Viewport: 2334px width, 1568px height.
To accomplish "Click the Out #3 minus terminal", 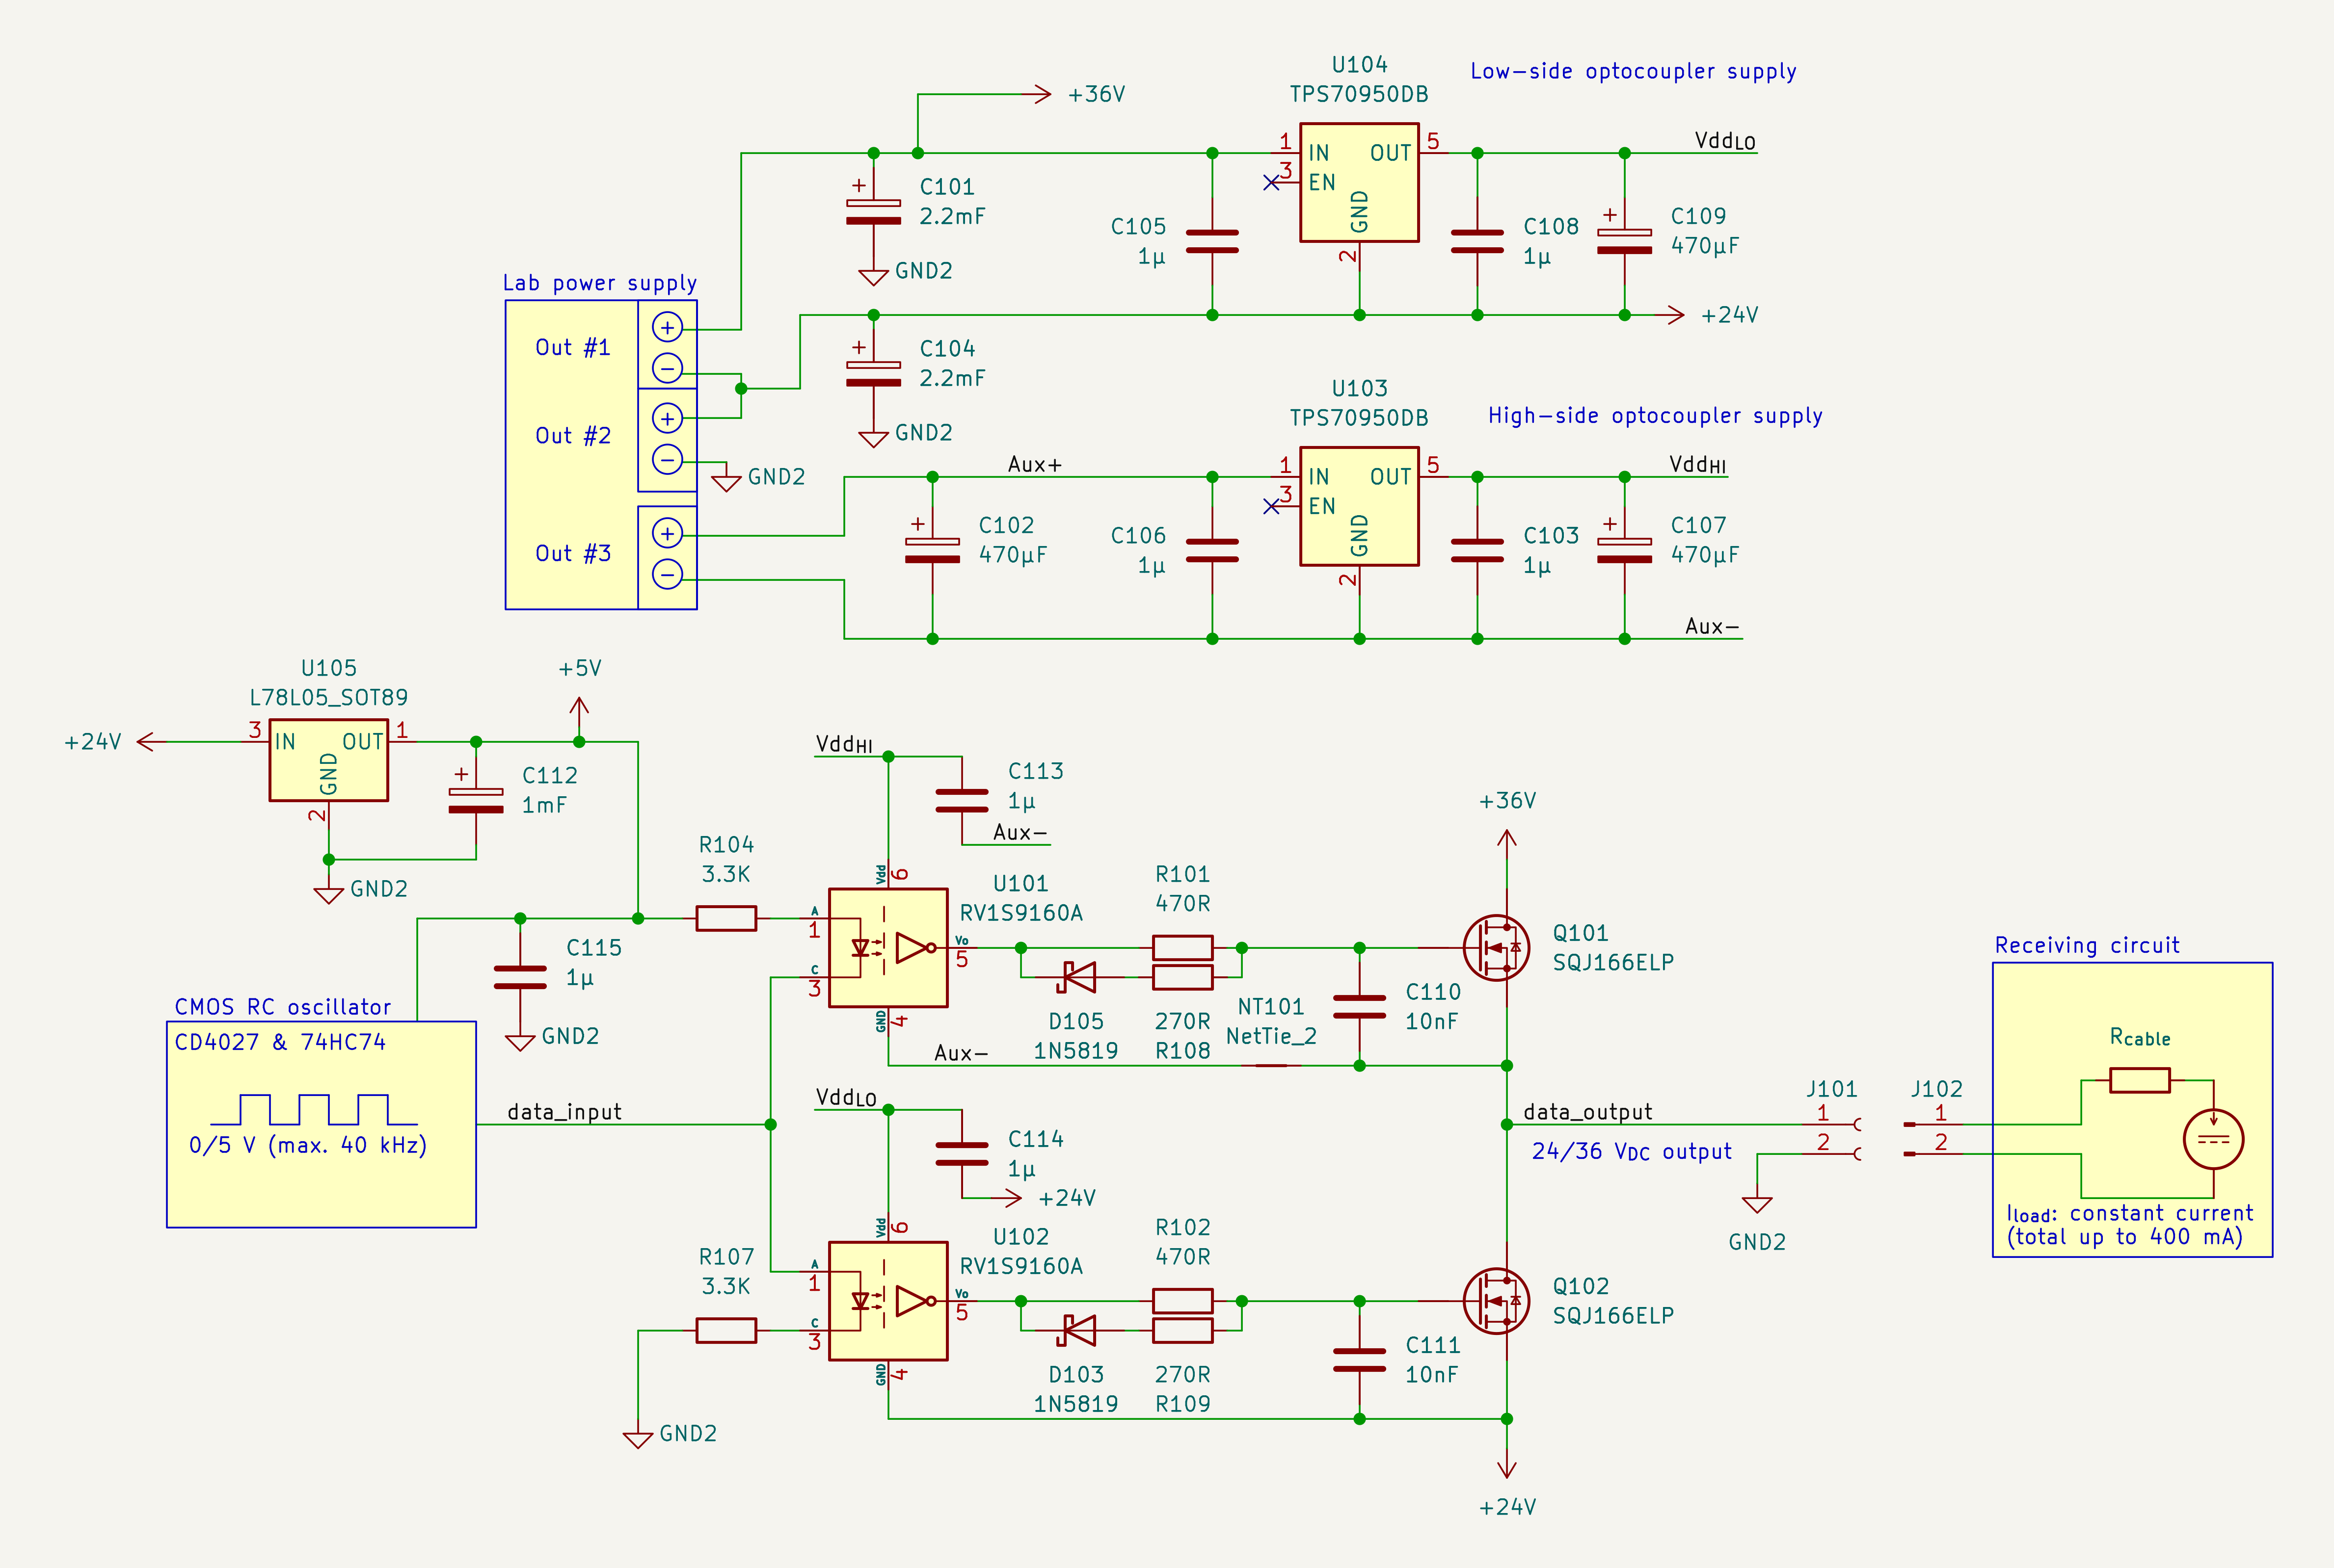I will [x=667, y=574].
